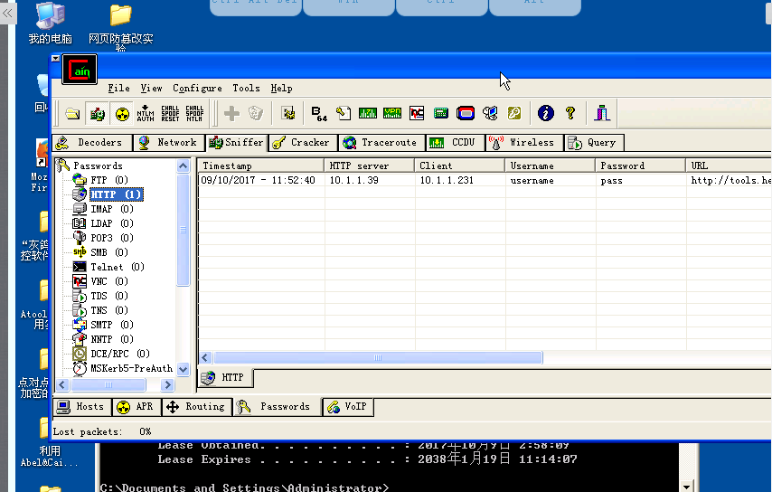Open the Tools menu

pyautogui.click(x=246, y=88)
